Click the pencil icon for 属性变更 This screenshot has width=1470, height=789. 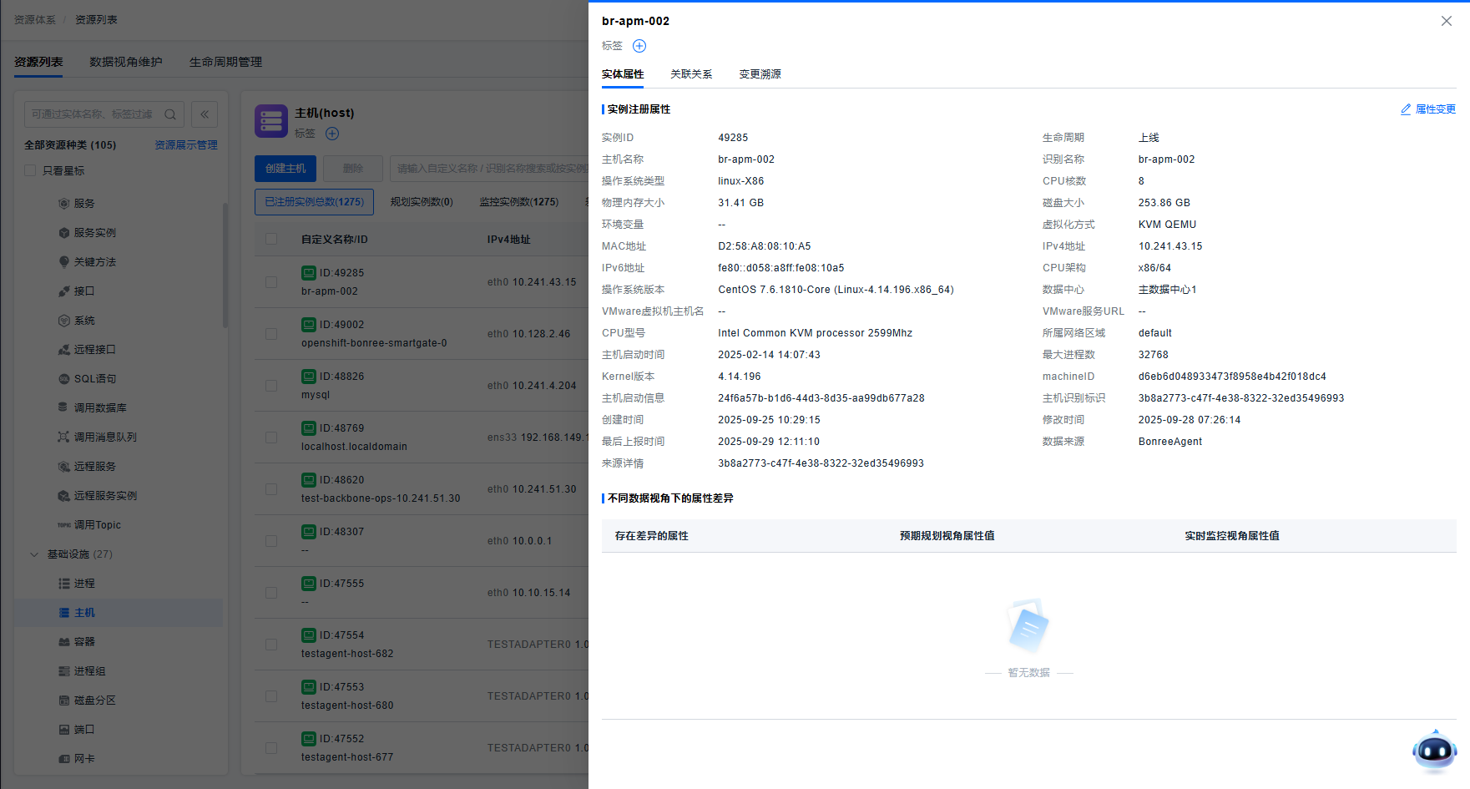point(1406,109)
